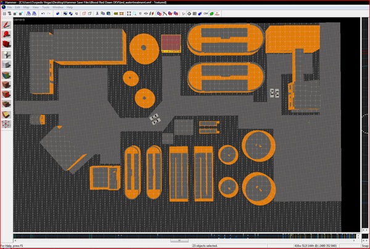370x249 pixels.
Task: Pick the grey Block tool
Action: pyautogui.click(x=7, y=65)
